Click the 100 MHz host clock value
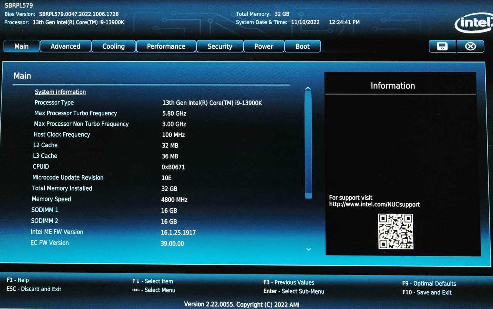Screen dimensions: 493x309 pyautogui.click(x=173, y=135)
